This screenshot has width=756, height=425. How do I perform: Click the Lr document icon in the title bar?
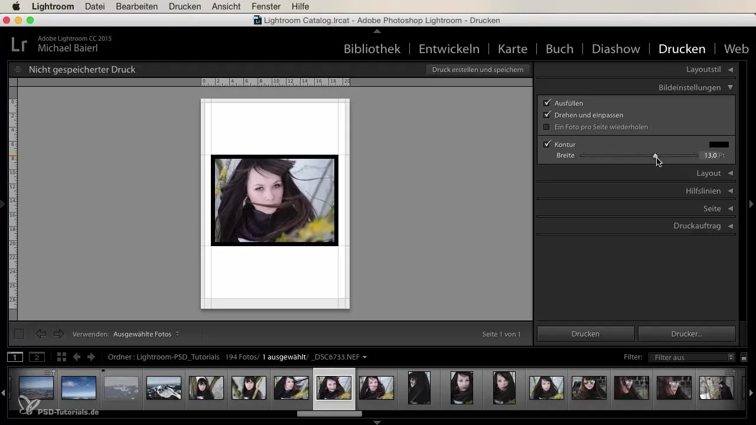[257, 20]
